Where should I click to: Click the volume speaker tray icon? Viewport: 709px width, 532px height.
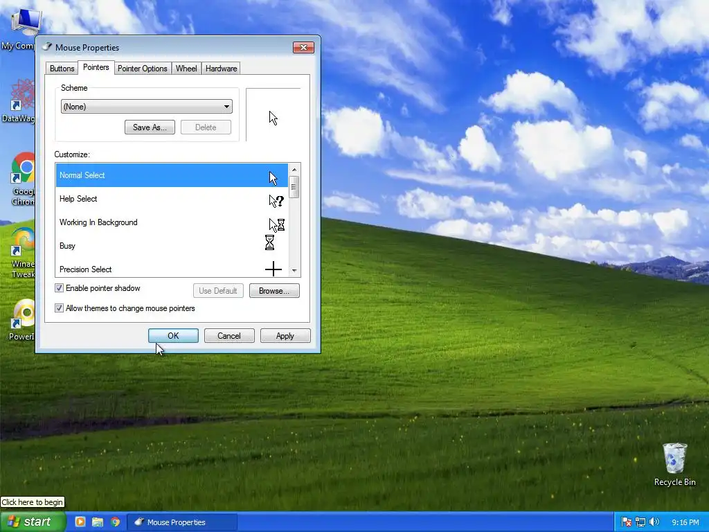(x=654, y=522)
